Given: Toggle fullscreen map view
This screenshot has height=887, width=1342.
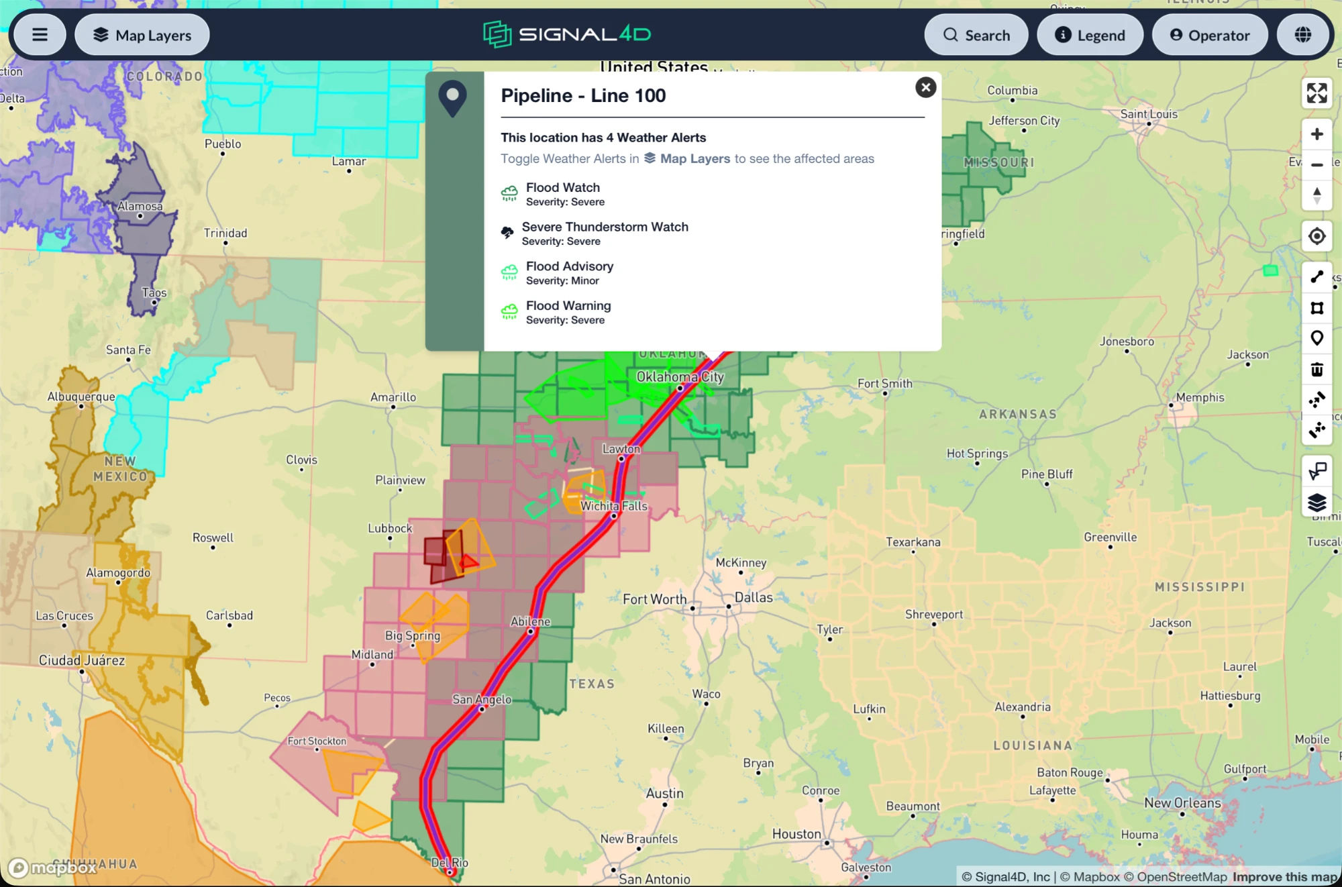Looking at the screenshot, I should pyautogui.click(x=1317, y=93).
